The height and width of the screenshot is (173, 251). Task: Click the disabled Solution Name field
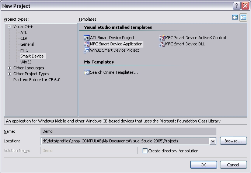[x=89, y=151]
